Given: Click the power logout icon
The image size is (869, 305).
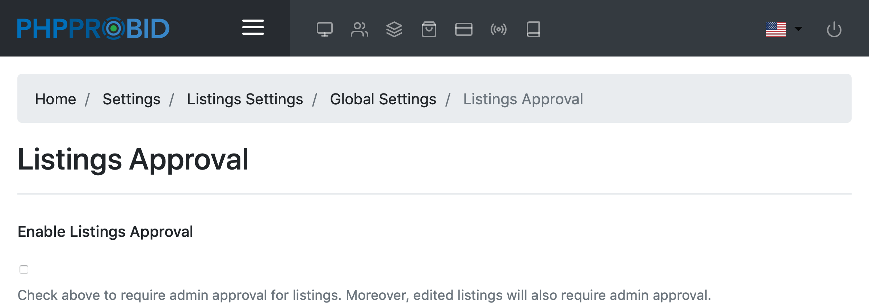Looking at the screenshot, I should tap(834, 29).
